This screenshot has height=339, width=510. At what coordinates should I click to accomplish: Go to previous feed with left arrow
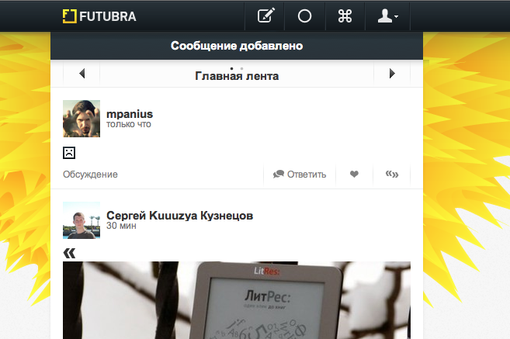coord(82,74)
